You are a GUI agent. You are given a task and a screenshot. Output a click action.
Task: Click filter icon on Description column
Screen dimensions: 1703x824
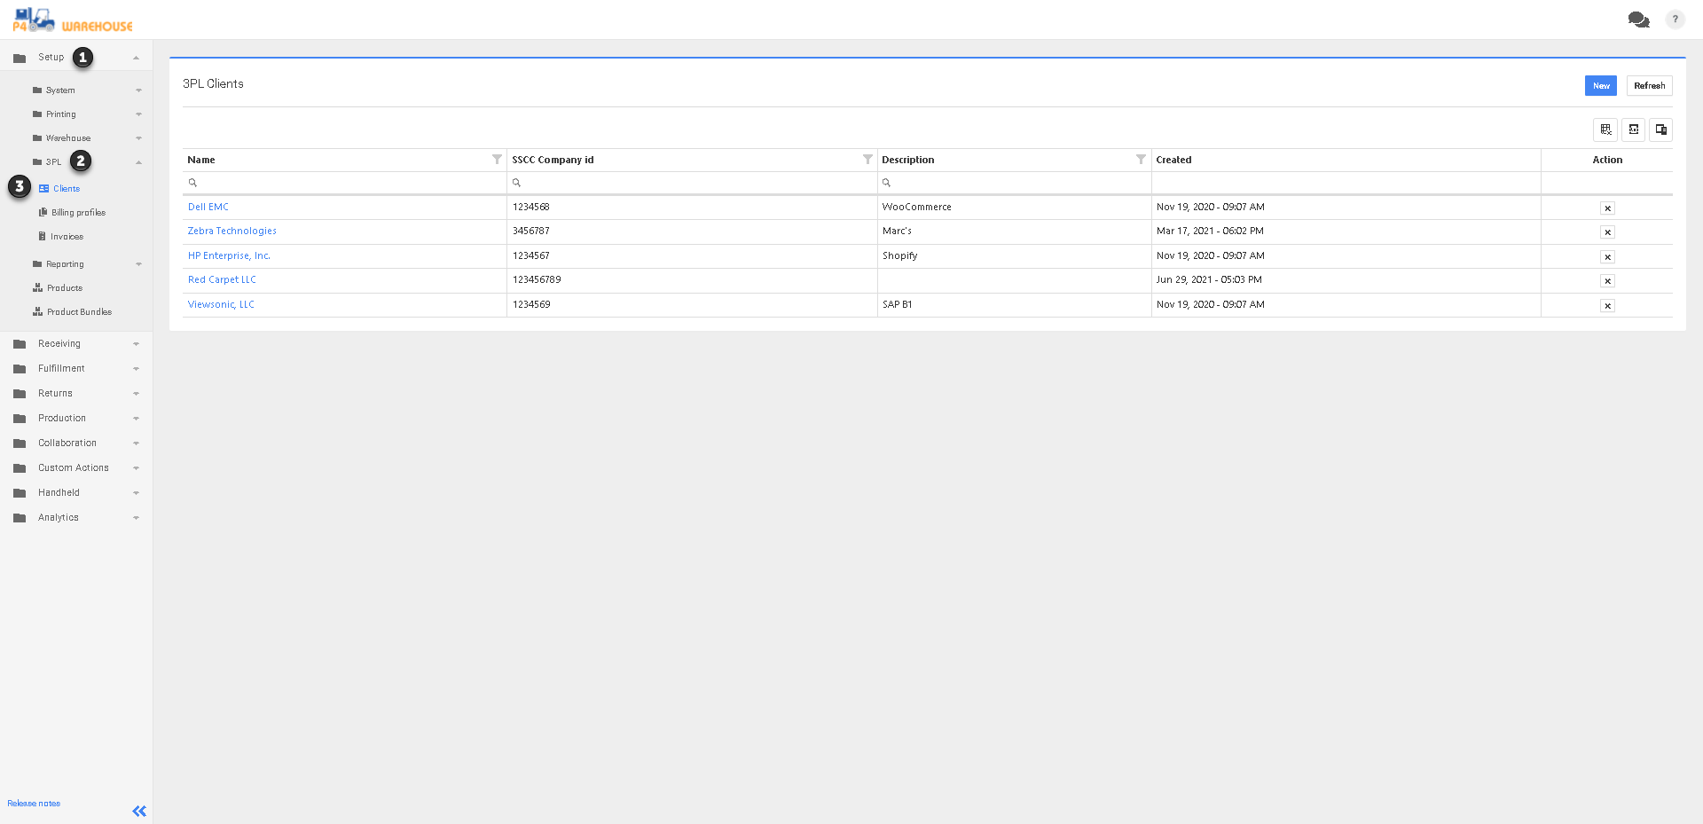[1141, 160]
